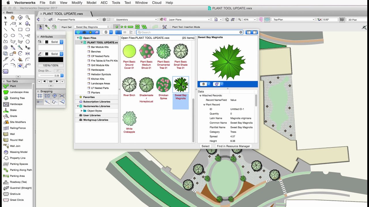The image size is (369, 207).
Task: Collapse the Open Files tree node
Action: (78, 38)
